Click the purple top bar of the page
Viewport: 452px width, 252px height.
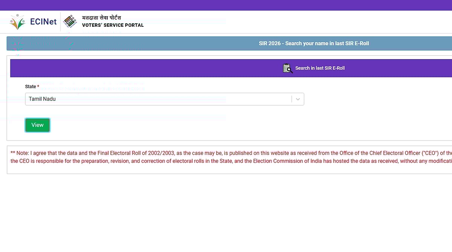(x=226, y=5)
